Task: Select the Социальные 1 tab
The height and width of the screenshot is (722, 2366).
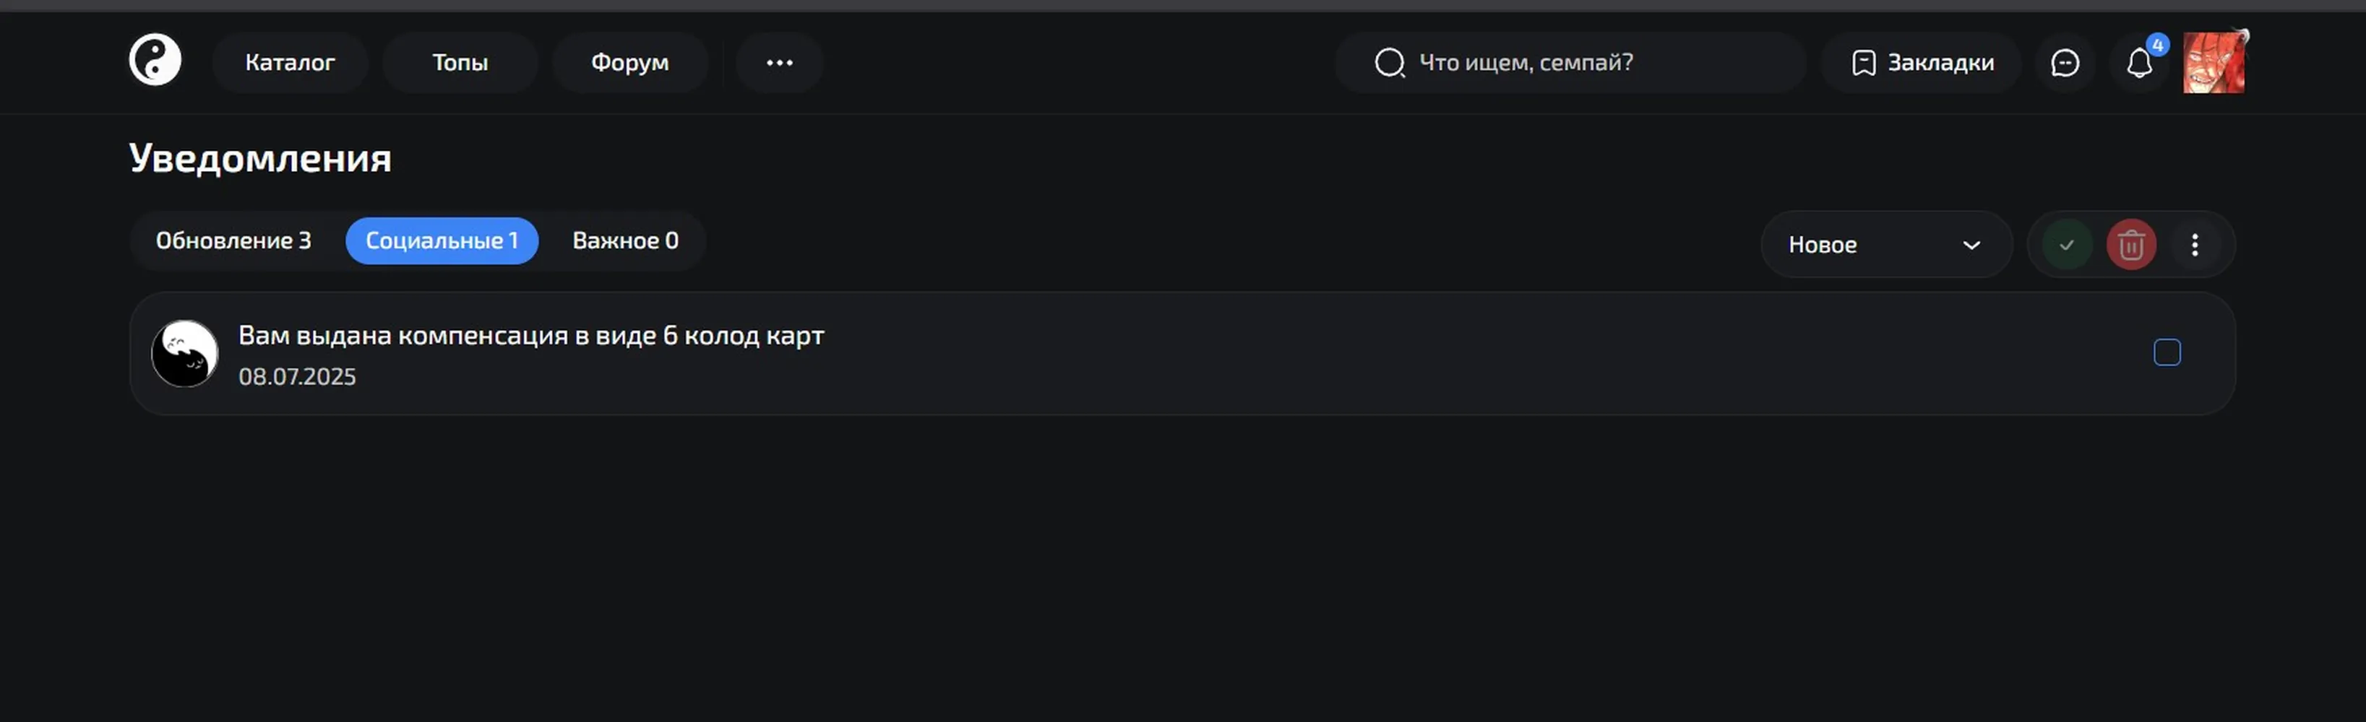Action: coord(442,240)
